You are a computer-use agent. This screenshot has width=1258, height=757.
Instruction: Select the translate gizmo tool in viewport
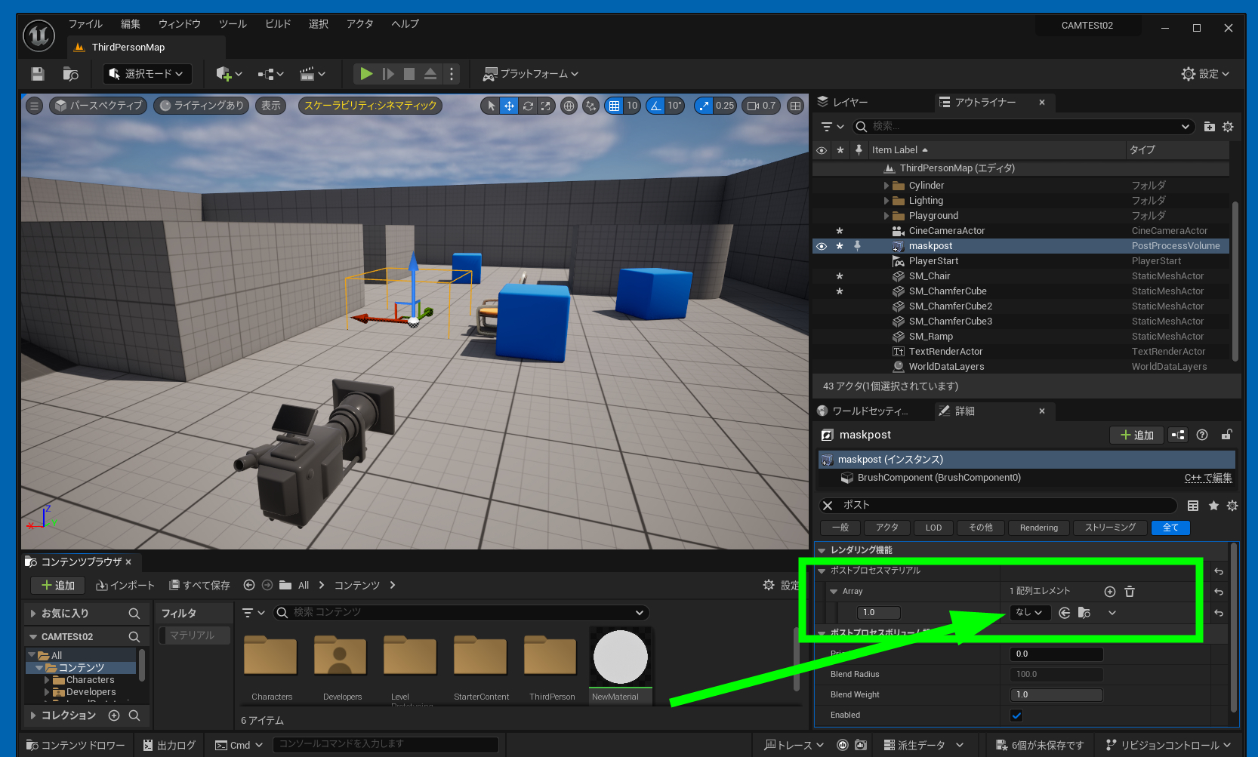pos(509,106)
